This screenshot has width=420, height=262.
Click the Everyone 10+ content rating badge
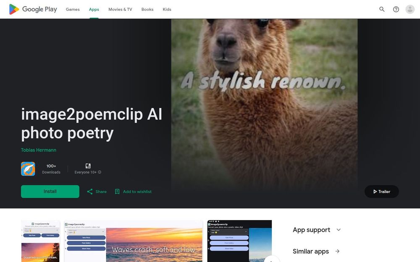tap(88, 166)
